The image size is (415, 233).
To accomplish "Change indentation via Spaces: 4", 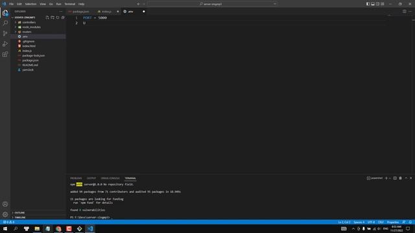I will pyautogui.click(x=359, y=222).
